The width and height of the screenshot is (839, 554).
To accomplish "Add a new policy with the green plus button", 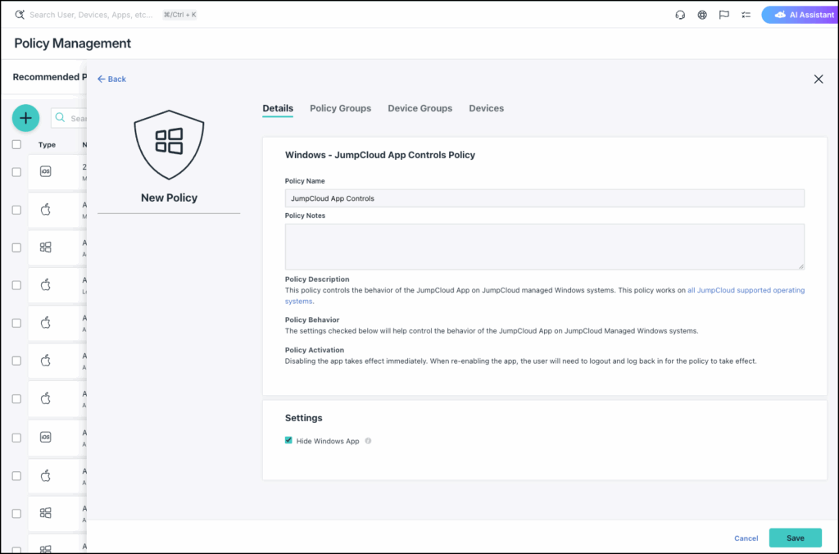I will [x=25, y=118].
